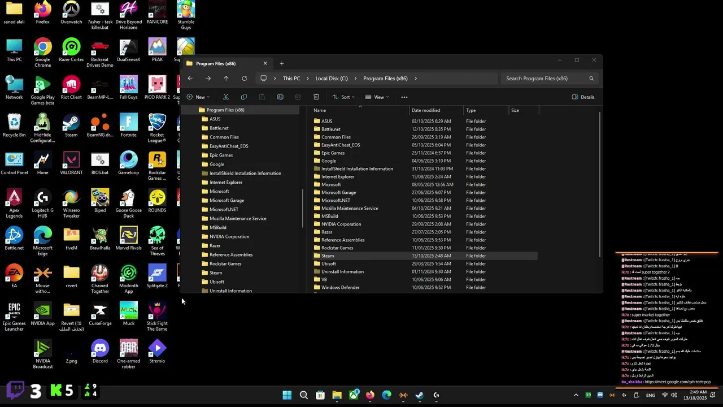
Task: Select the Control Panel desktop icon
Action: (x=14, y=163)
